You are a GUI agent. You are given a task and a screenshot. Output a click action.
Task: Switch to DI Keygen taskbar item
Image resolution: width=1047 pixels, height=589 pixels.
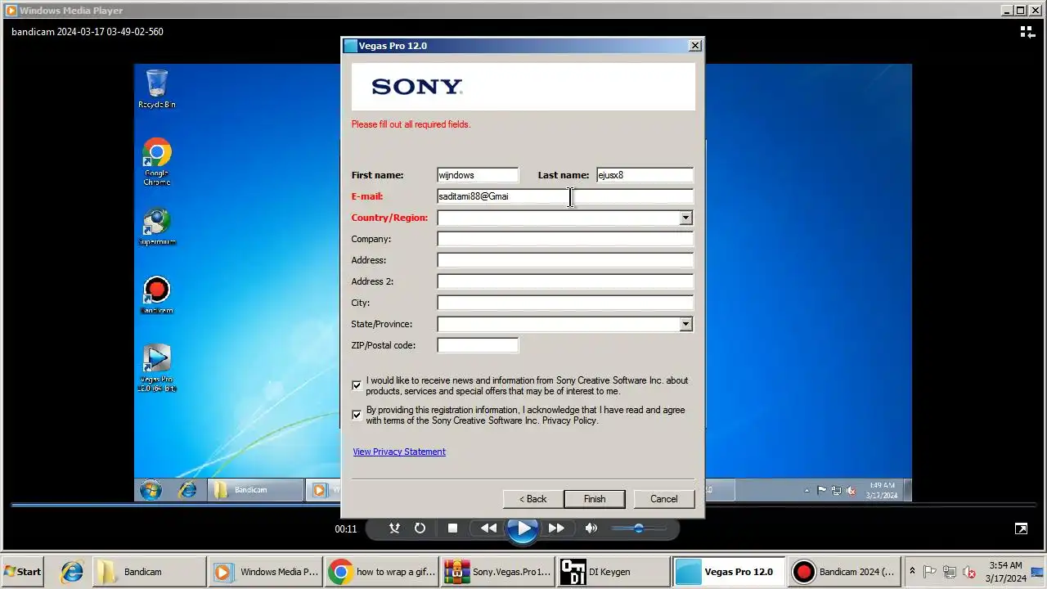point(614,572)
